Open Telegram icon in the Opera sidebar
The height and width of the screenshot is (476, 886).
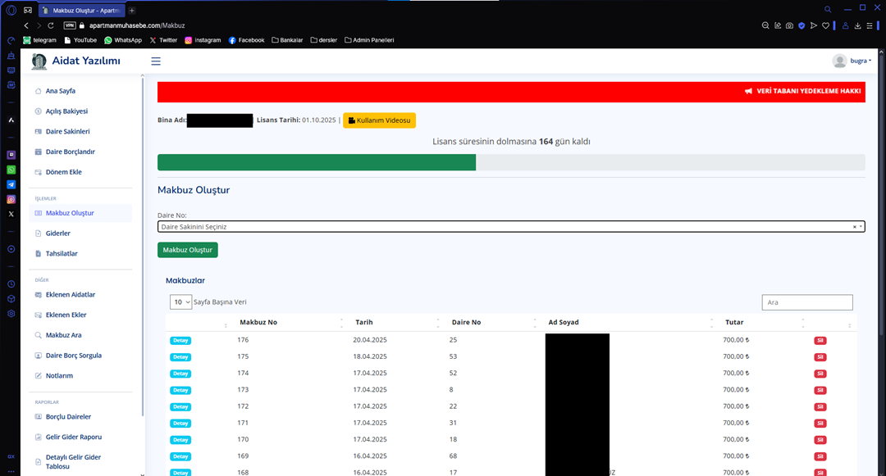point(11,184)
